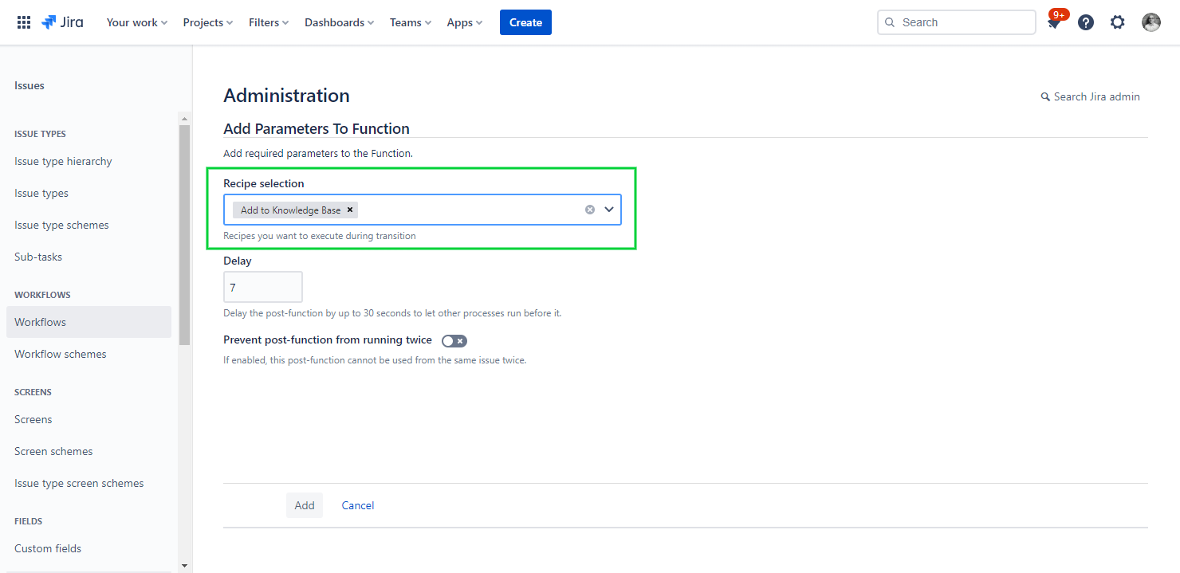Screen dimensions: 1180x573
Task: Clear all selected recipes with circle X
Action: [x=590, y=210]
